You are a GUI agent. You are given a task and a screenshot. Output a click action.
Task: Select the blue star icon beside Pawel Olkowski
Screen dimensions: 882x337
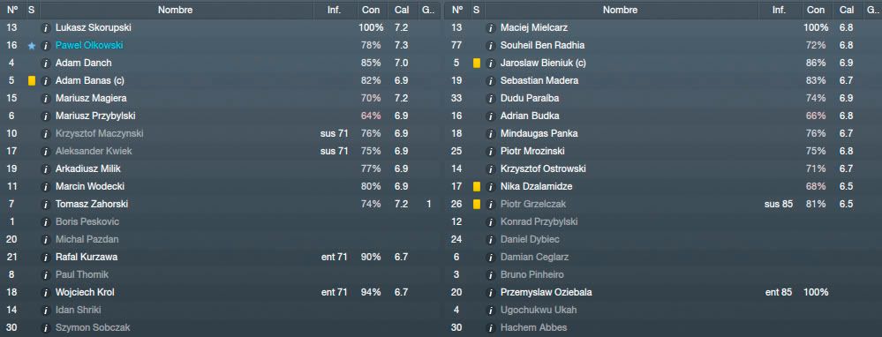coord(32,46)
